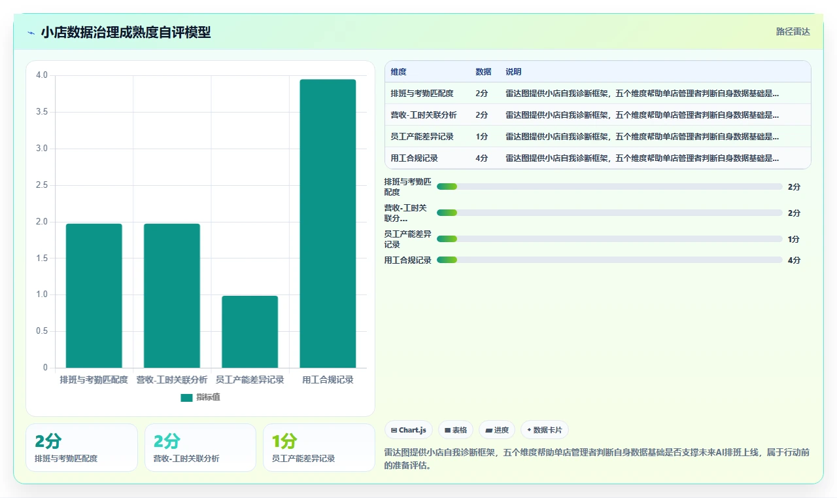Screen dimensions: 837x498
Task: Click the 维度 column header
Action: click(399, 72)
